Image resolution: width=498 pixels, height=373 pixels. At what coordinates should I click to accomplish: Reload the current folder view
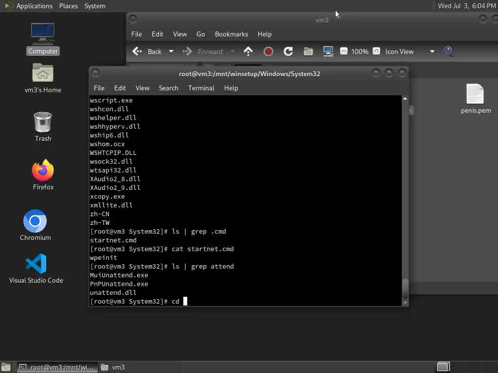pos(288,51)
